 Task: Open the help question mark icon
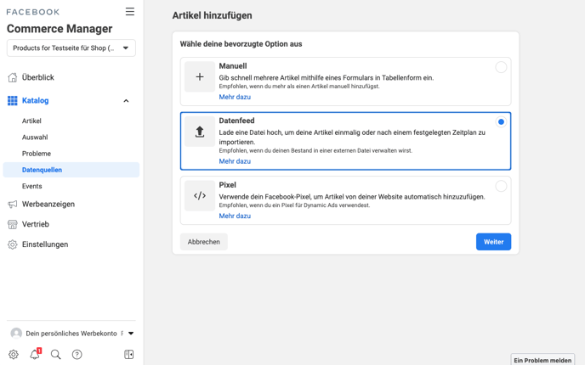[77, 354]
